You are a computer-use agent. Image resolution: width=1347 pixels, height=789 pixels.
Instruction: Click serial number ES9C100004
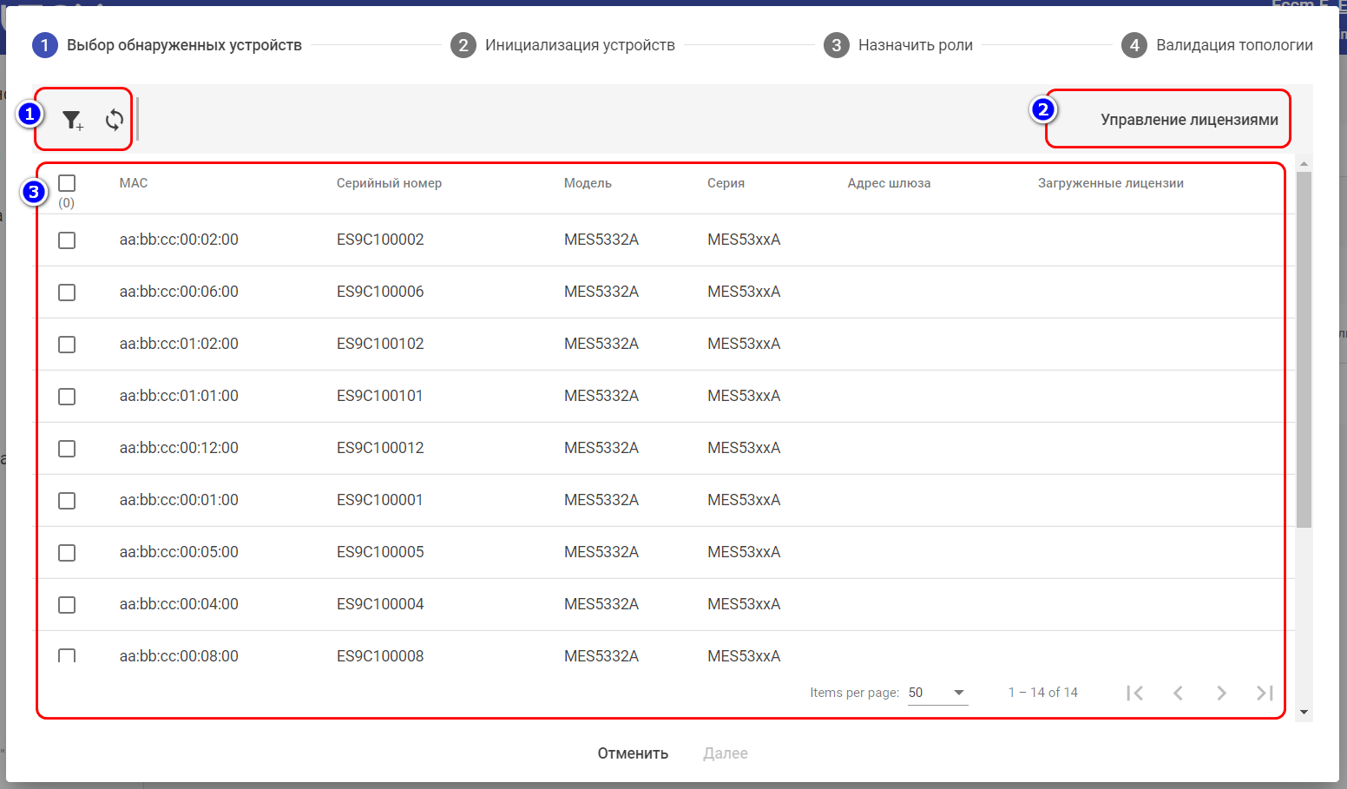[x=380, y=604]
